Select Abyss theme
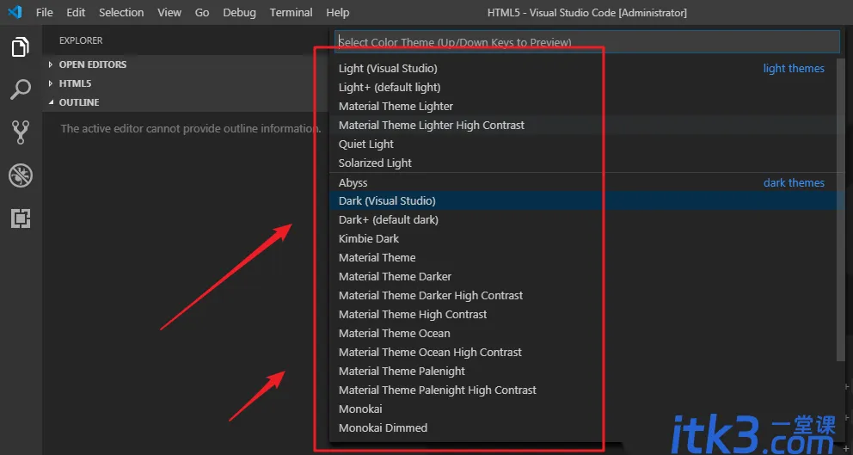Image resolution: width=853 pixels, height=455 pixels. click(x=584, y=182)
